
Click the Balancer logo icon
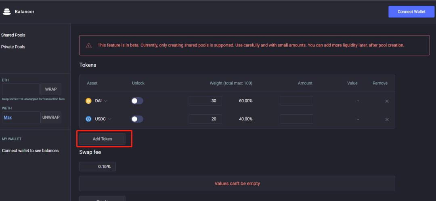pos(7,12)
